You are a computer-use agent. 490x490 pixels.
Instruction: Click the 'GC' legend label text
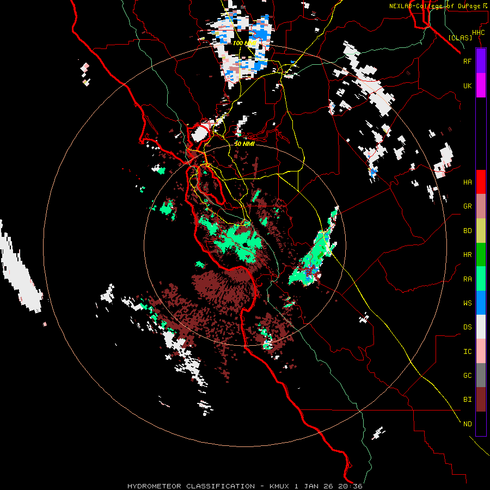point(467,375)
